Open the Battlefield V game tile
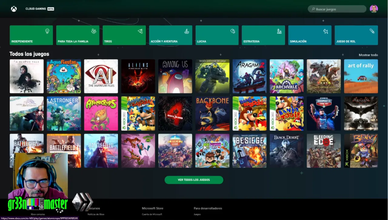The width and height of the screenshot is (388, 220). (101, 151)
